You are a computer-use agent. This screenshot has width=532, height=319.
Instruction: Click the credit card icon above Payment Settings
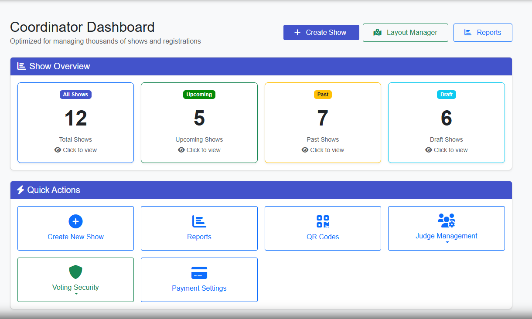pyautogui.click(x=199, y=273)
